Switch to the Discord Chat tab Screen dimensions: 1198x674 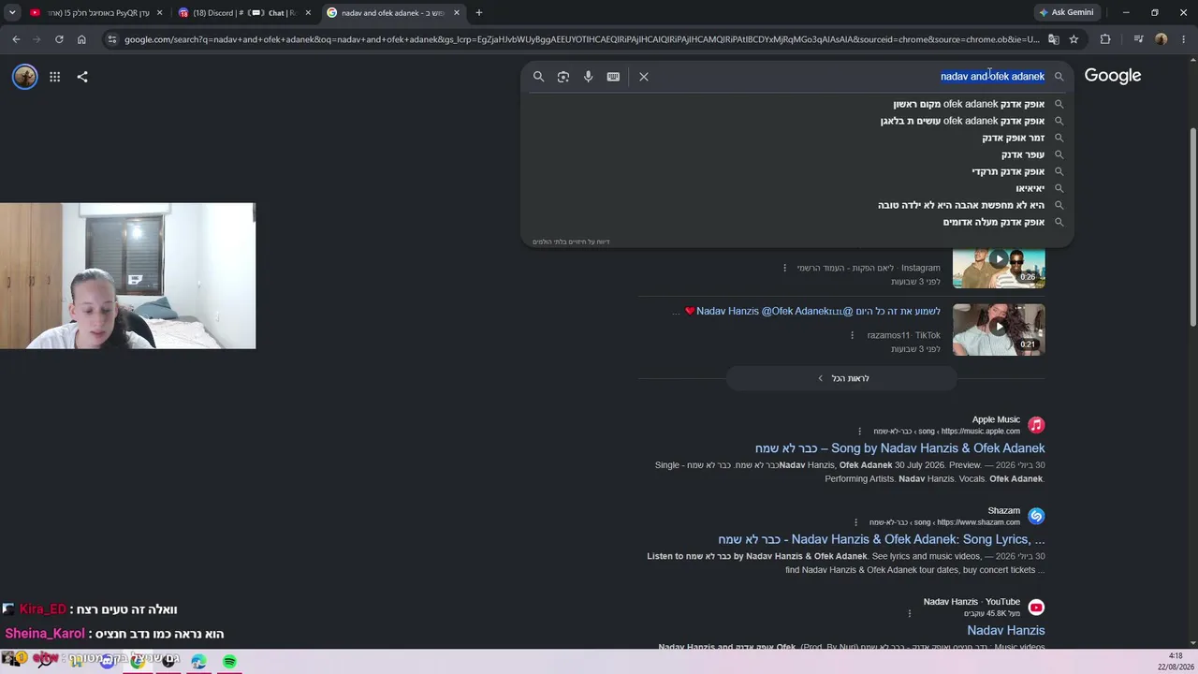click(x=244, y=13)
